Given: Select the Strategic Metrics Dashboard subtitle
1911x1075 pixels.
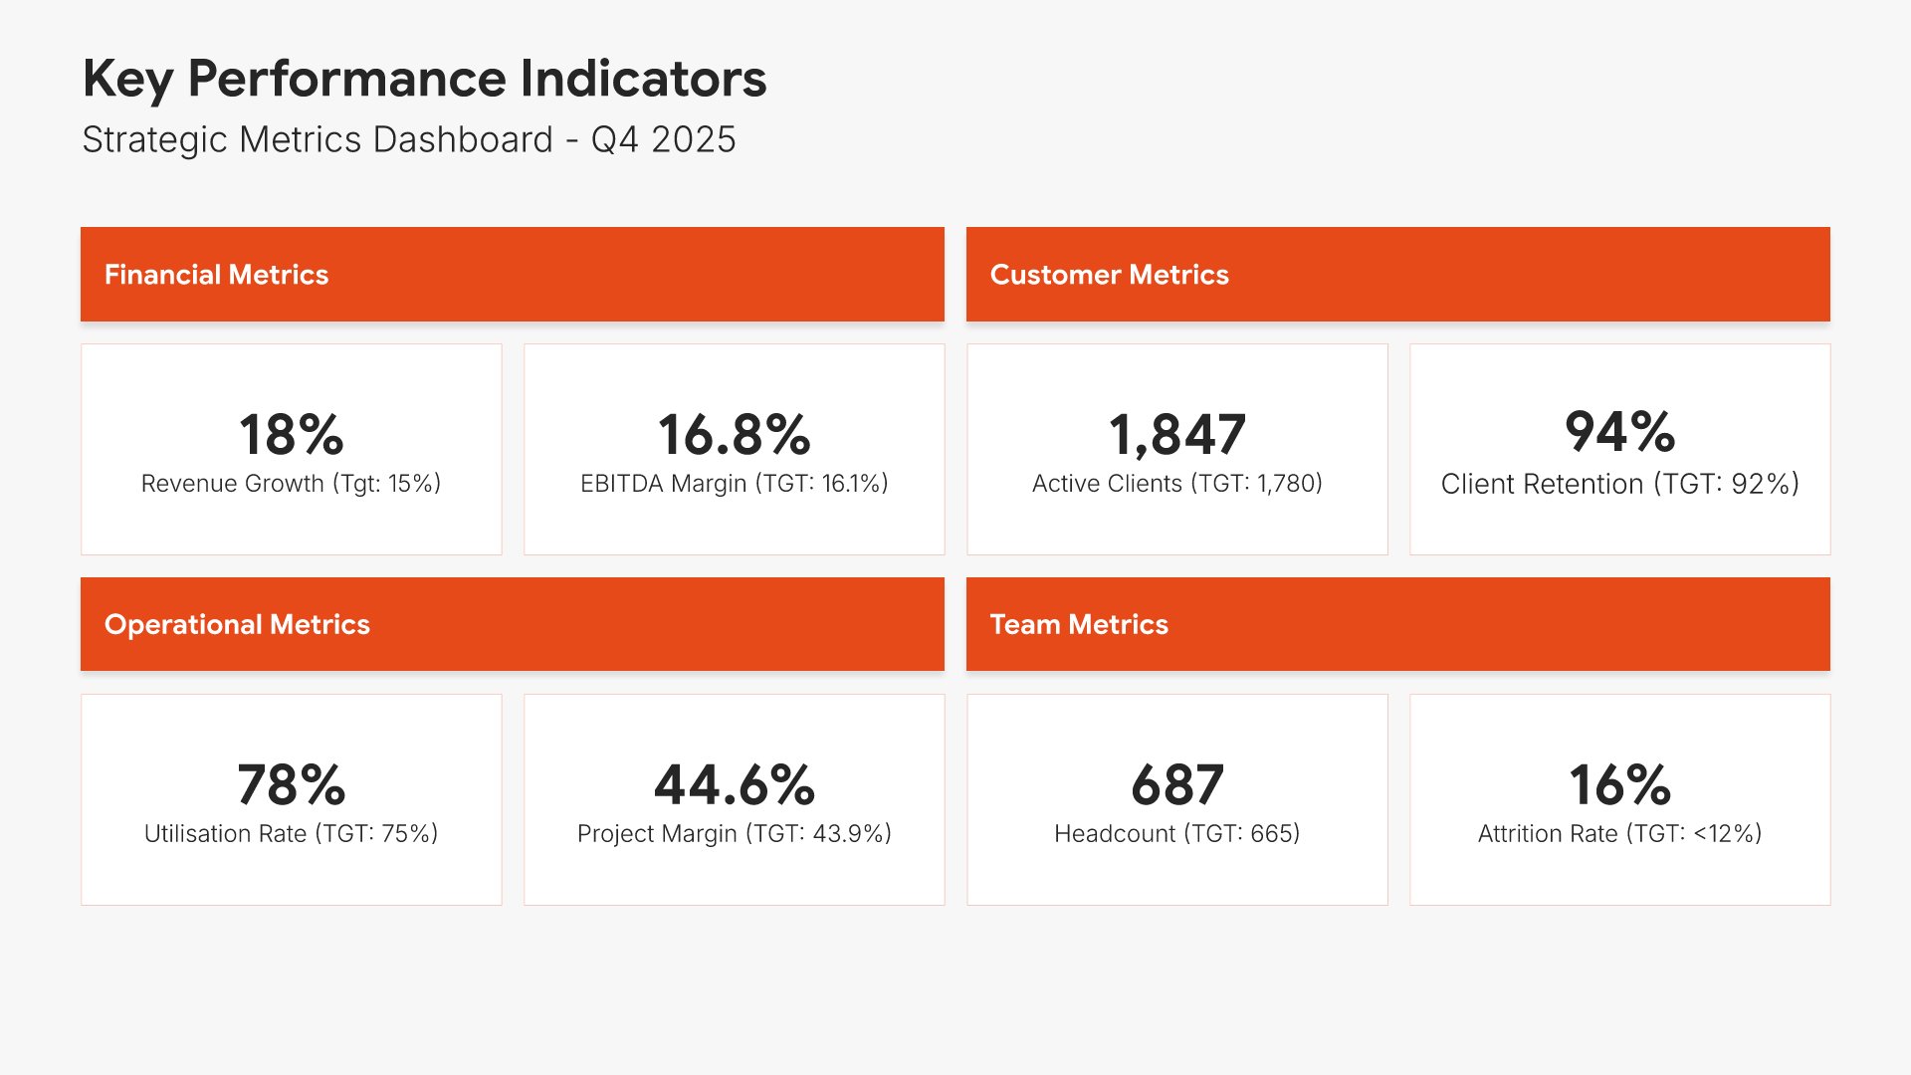Looking at the screenshot, I should 408,139.
